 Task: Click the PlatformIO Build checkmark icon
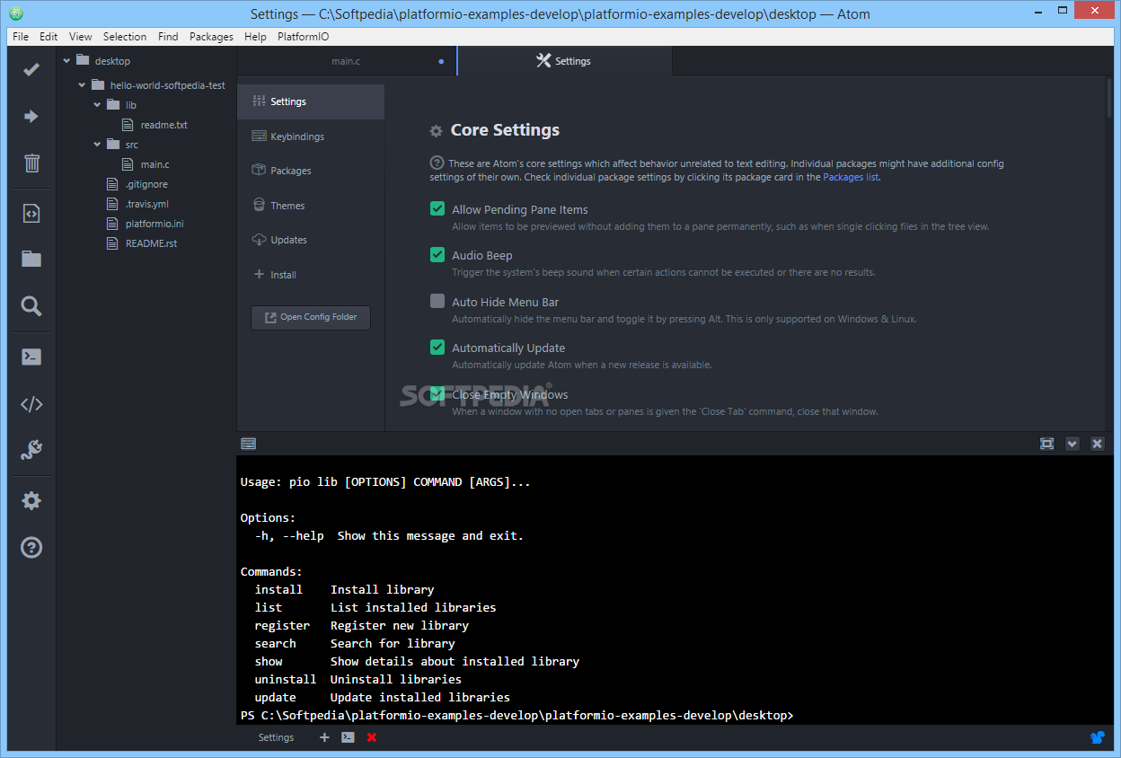pos(31,69)
